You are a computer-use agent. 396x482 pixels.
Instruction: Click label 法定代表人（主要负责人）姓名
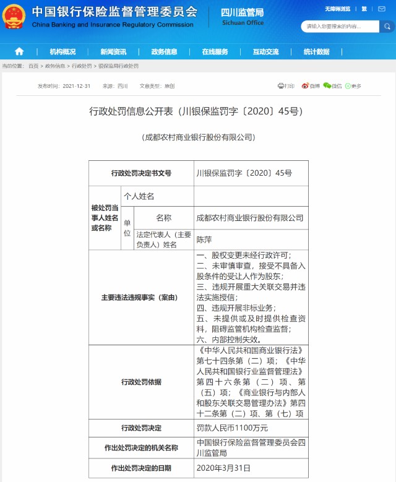click(x=163, y=239)
